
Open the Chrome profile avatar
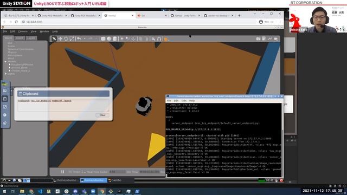coord(261,22)
